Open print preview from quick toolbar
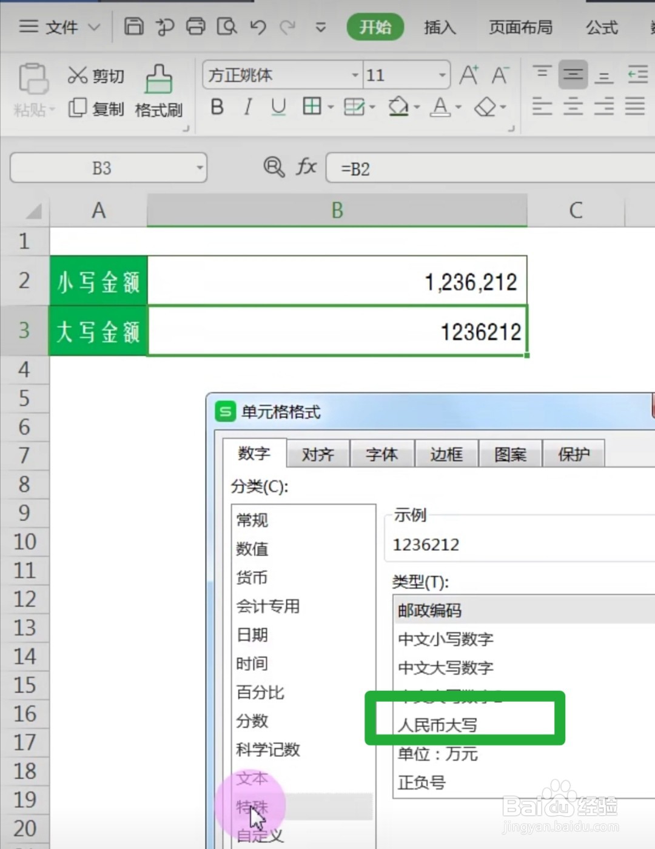 [227, 27]
